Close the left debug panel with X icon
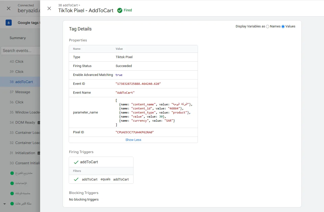This screenshot has height=212, width=324. (x=9, y=8)
